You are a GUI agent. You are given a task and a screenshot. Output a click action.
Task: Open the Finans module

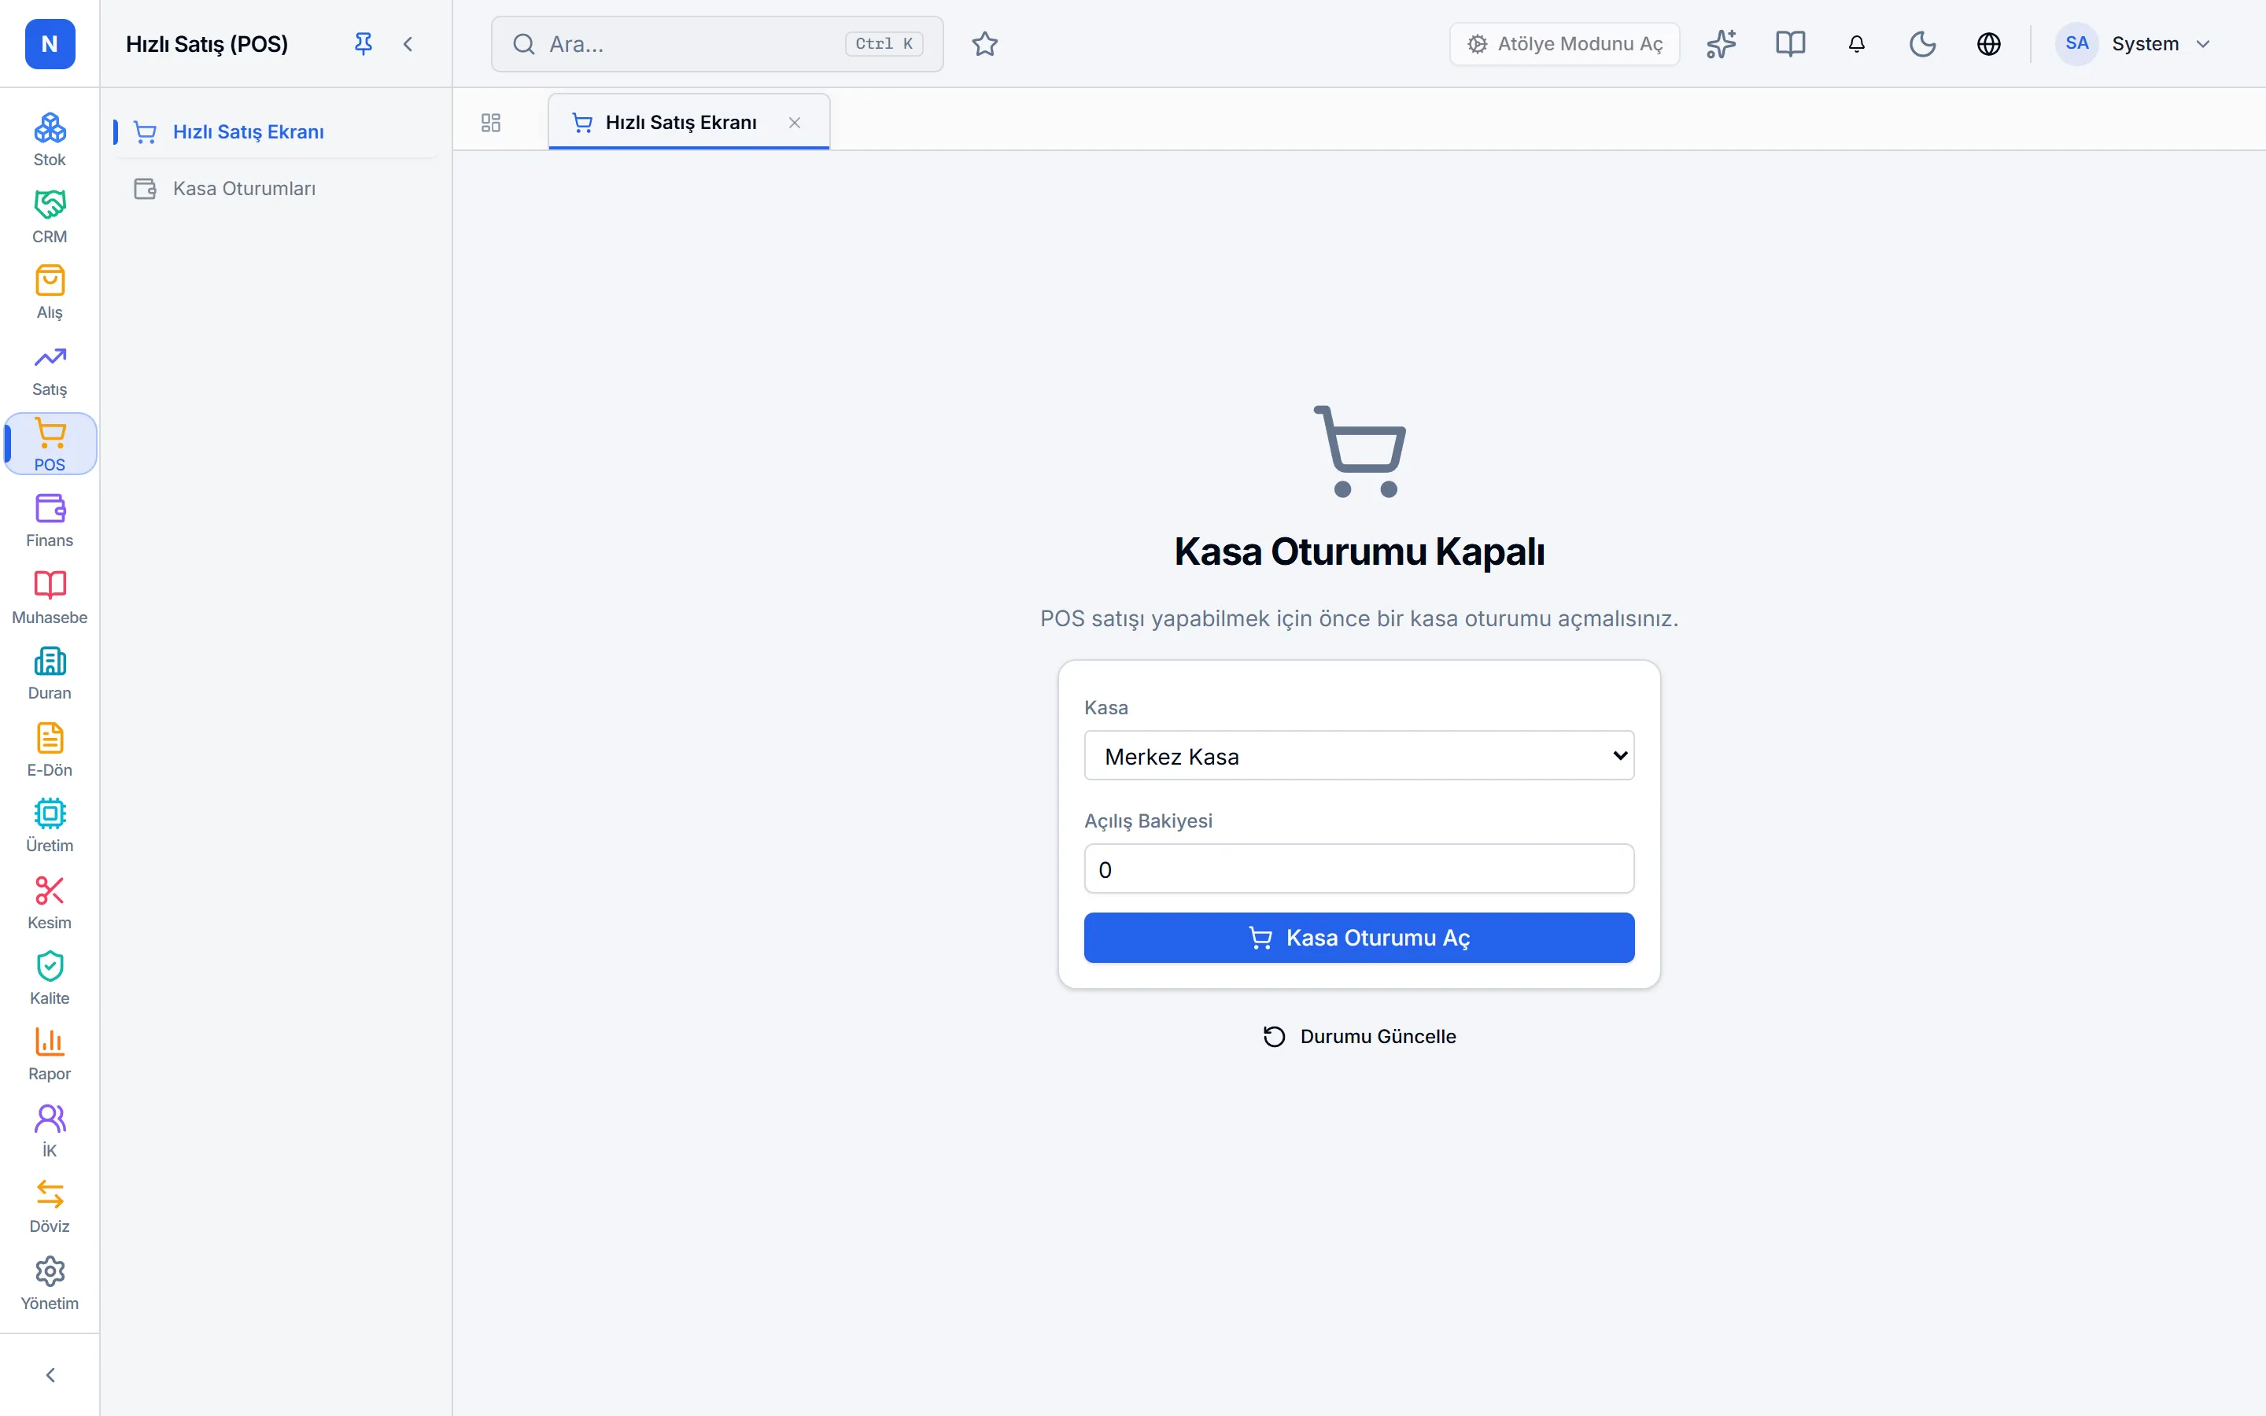pos(50,521)
